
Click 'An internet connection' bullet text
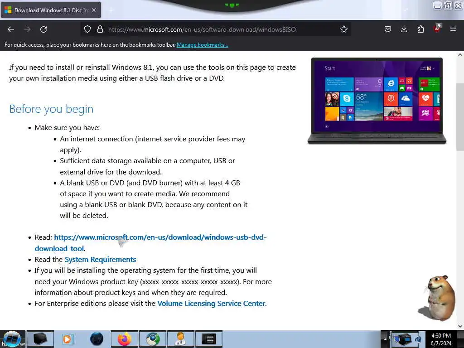[x=152, y=145]
